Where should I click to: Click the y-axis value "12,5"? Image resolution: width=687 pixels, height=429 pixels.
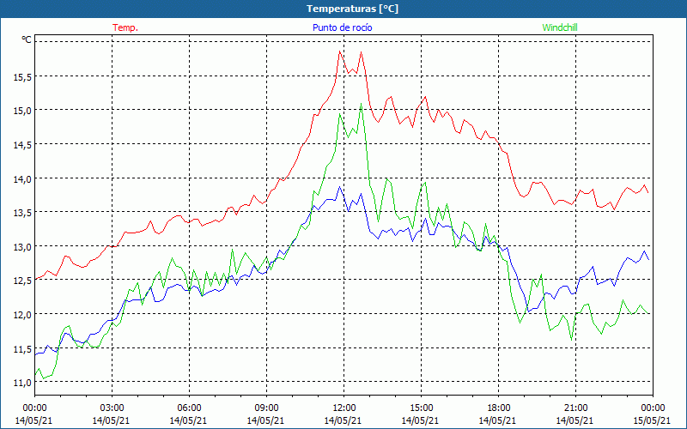[22, 281]
